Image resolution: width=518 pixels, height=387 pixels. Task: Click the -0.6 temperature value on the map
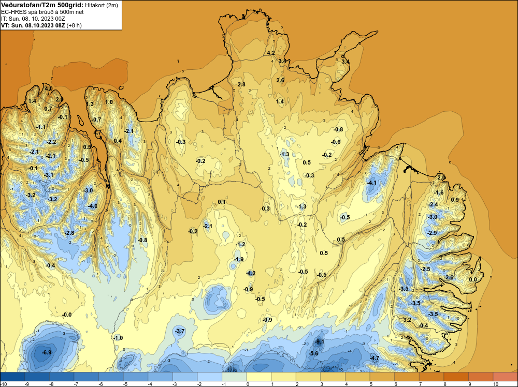point(336,142)
